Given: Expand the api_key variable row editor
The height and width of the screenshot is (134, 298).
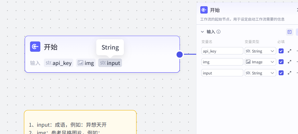Looking at the screenshot, I should [290, 51].
